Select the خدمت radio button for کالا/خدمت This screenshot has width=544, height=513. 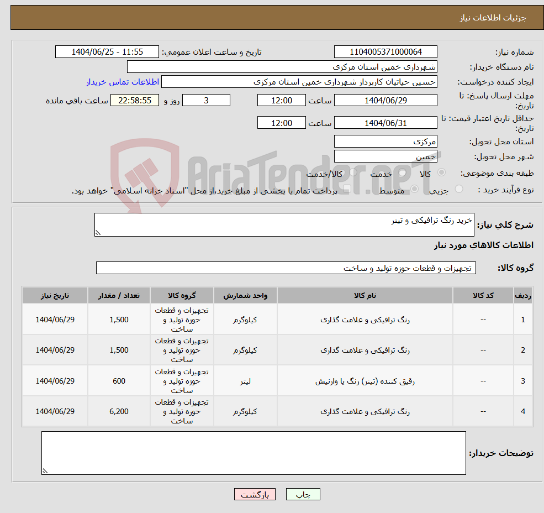[x=403, y=173]
